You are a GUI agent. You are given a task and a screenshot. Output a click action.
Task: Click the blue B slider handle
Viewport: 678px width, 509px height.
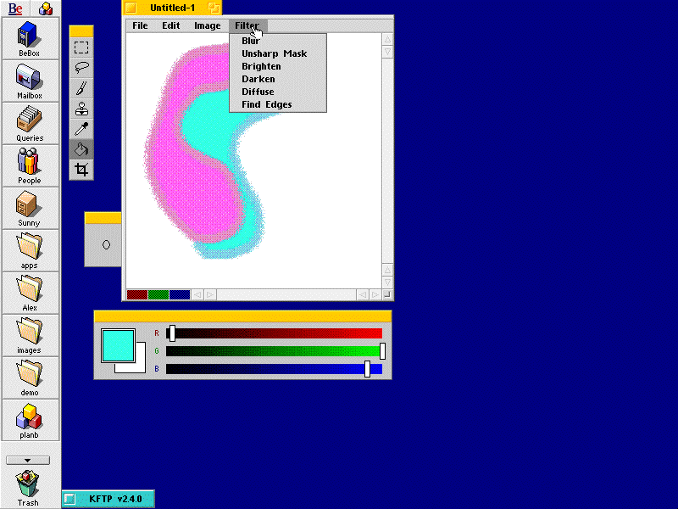coord(367,369)
